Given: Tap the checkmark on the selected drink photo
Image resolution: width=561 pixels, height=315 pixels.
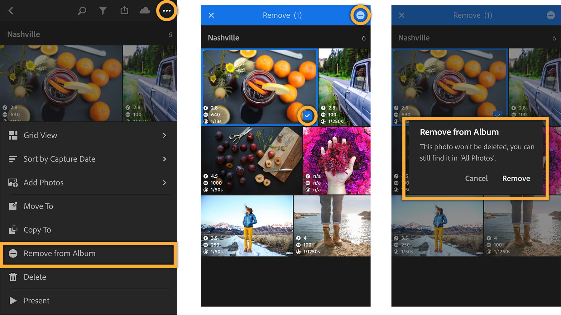Looking at the screenshot, I should tap(307, 115).
